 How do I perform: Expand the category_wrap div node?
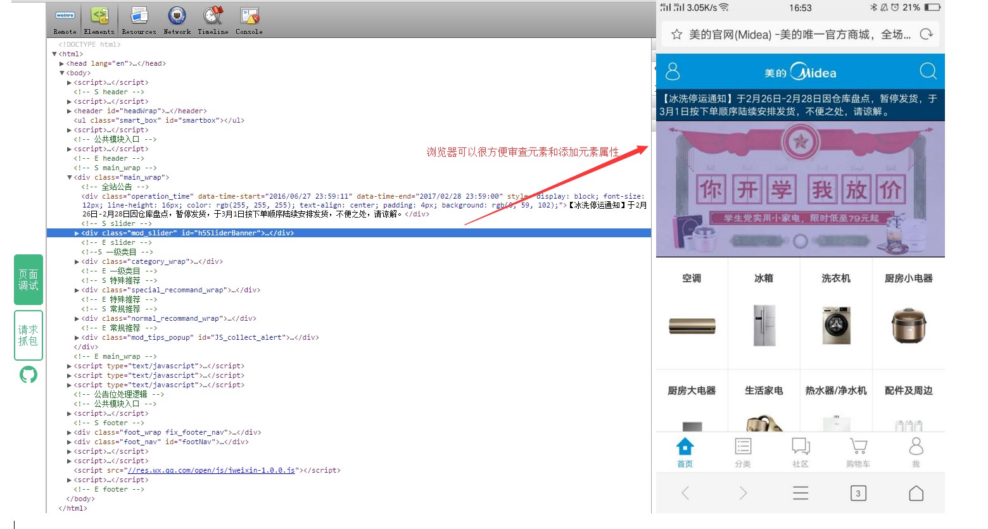[77, 262]
